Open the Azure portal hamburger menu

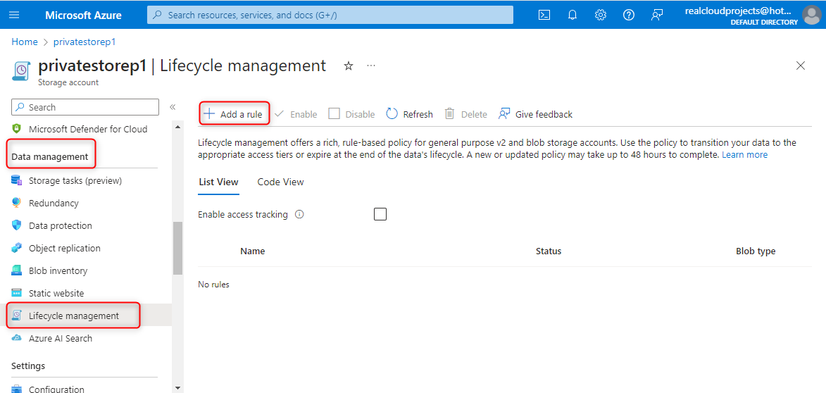[x=15, y=15]
